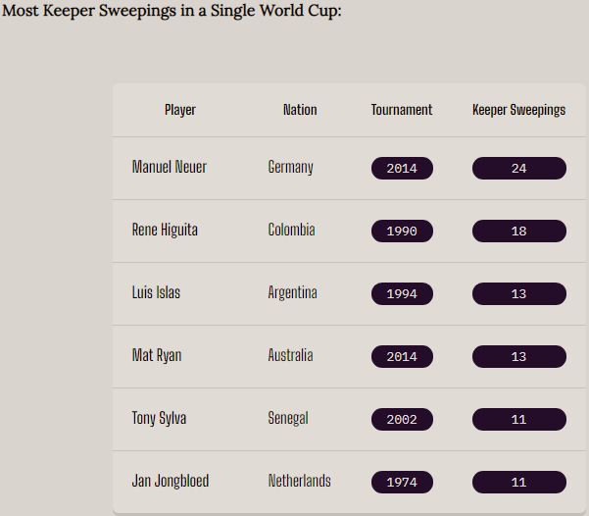Select the Senegal nation cell
The width and height of the screenshot is (589, 516).
point(288,419)
